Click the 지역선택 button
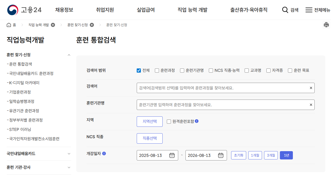 (x=150, y=121)
